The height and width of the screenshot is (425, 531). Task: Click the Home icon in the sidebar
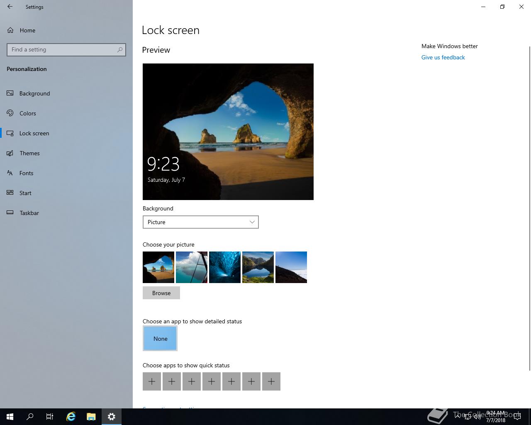click(x=10, y=30)
